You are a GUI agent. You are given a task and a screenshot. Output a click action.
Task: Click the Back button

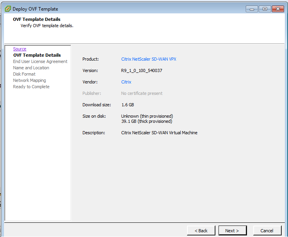201,231
